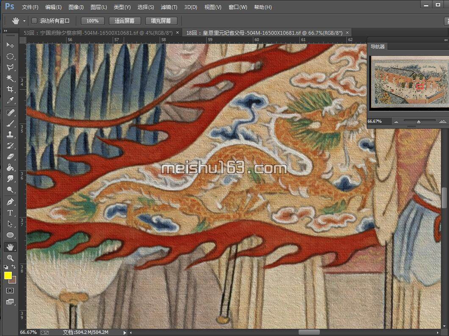Change the screen mode
The image size is (449, 336).
[x=10, y=301]
